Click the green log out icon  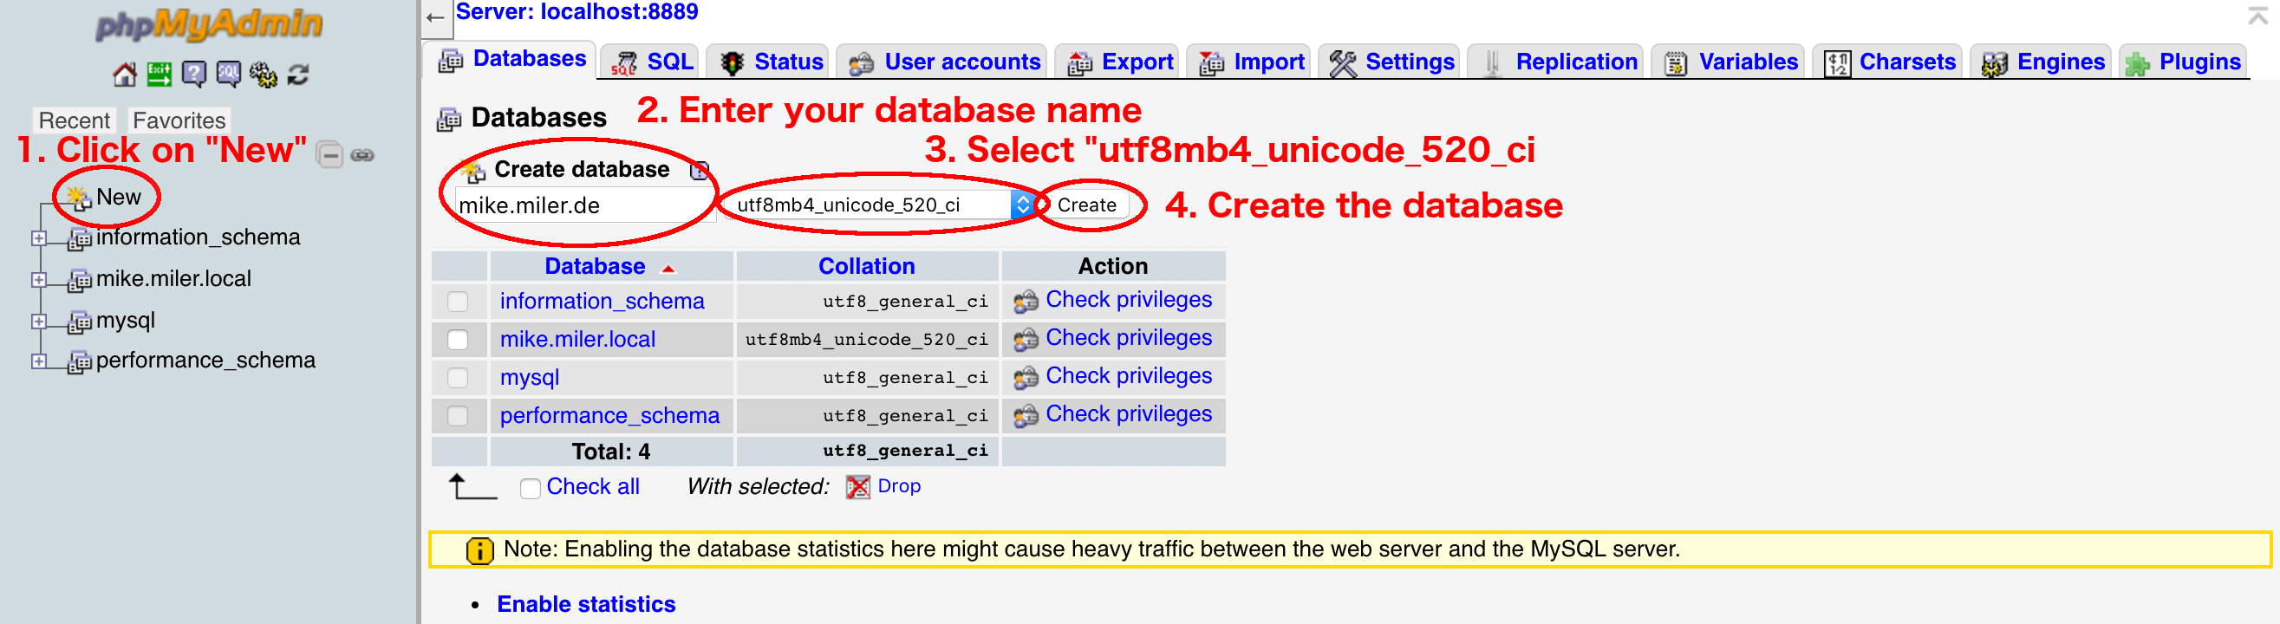pyautogui.click(x=160, y=75)
